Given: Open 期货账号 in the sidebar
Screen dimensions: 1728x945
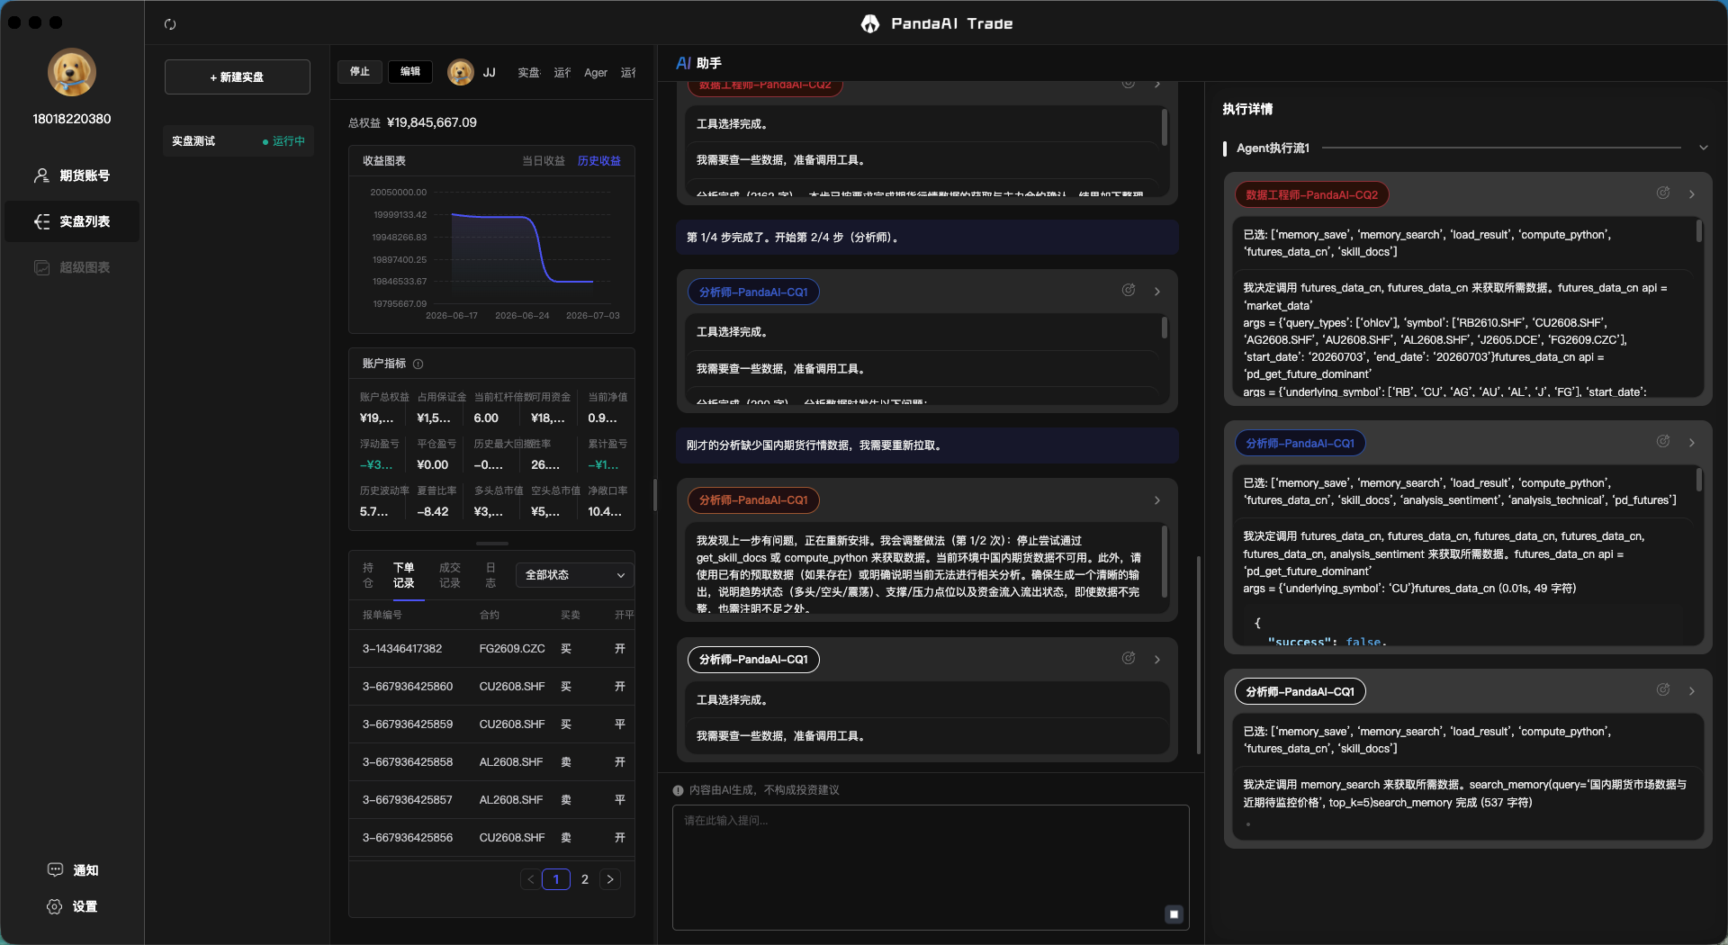Looking at the screenshot, I should [72, 175].
